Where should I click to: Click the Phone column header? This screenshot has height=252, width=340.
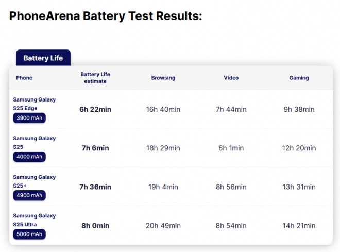coord(24,78)
